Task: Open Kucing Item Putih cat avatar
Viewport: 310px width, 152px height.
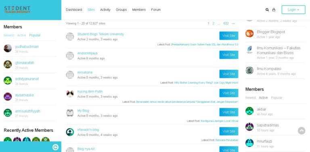Action: 70,94
